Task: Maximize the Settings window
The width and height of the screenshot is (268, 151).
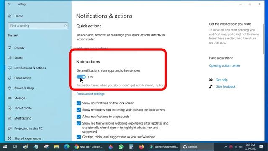Action: pyautogui.click(x=250, y=4)
